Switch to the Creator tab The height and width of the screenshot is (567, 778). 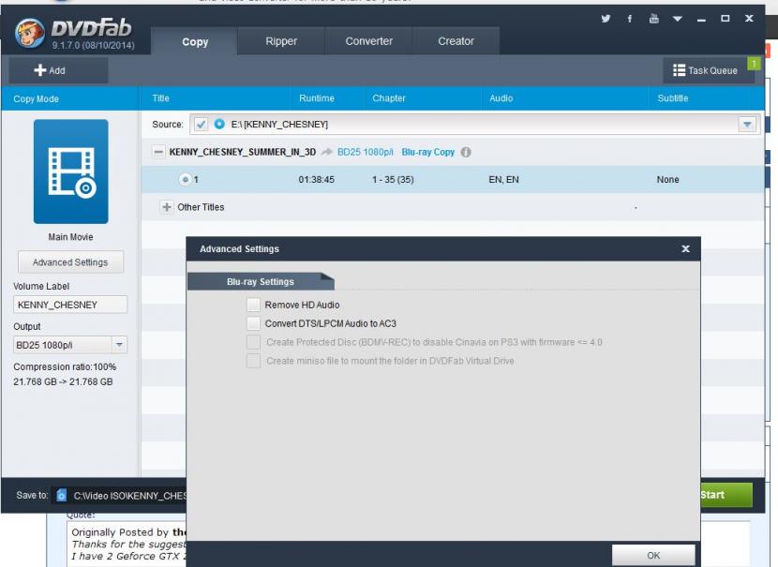[456, 41]
